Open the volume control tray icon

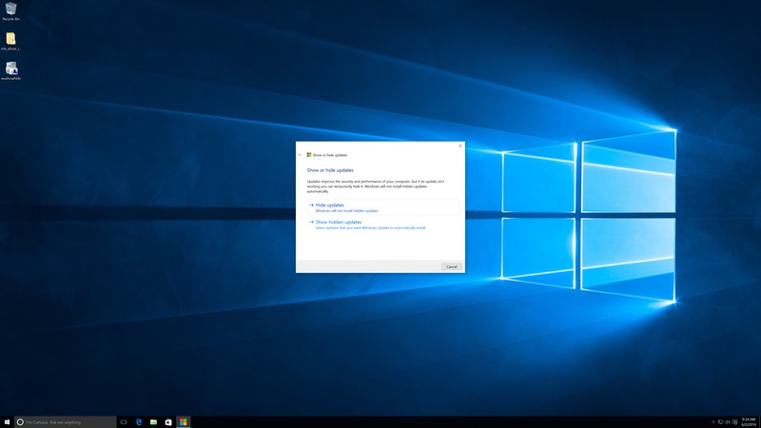[728, 421]
